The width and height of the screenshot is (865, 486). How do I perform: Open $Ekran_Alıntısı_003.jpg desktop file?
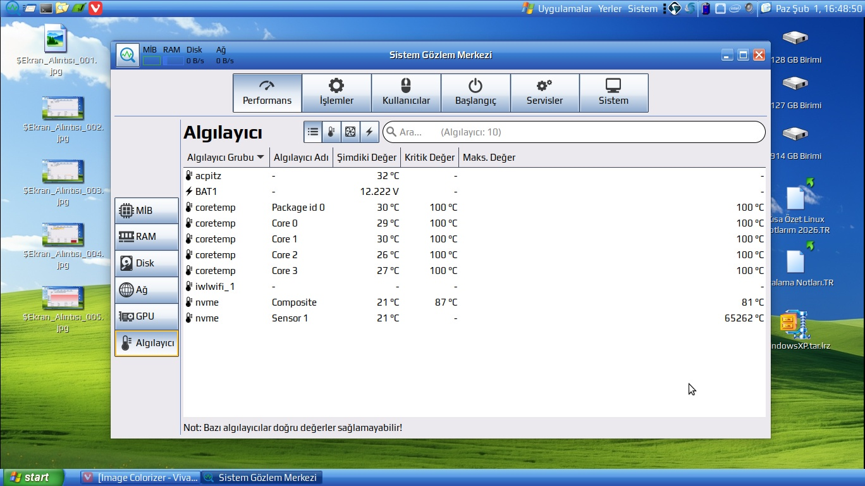pyautogui.click(x=63, y=183)
